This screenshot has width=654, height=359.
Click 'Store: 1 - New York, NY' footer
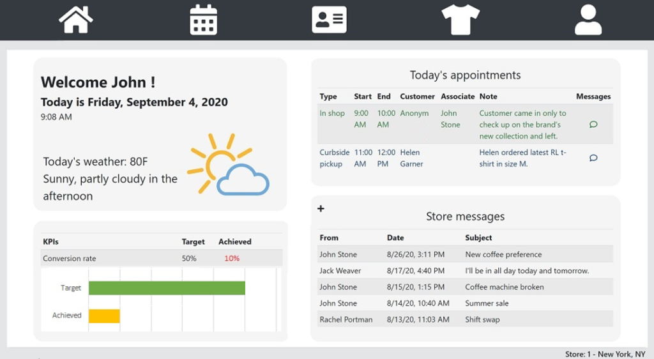click(x=605, y=354)
